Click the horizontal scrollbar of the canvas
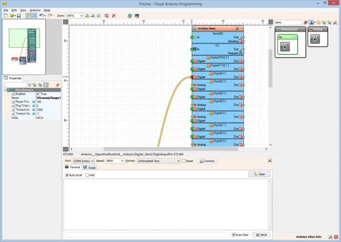This screenshot has height=242, width=341. coord(137,149)
